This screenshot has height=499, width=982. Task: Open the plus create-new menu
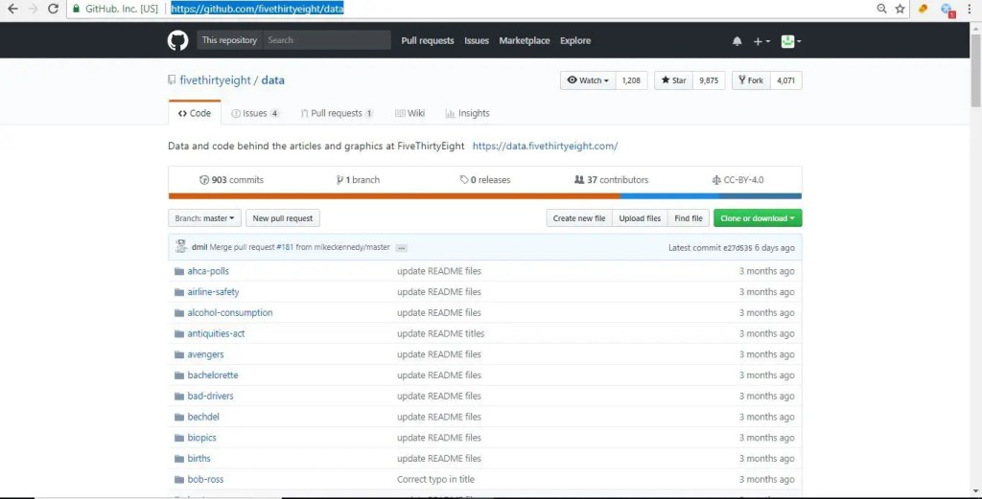(761, 41)
